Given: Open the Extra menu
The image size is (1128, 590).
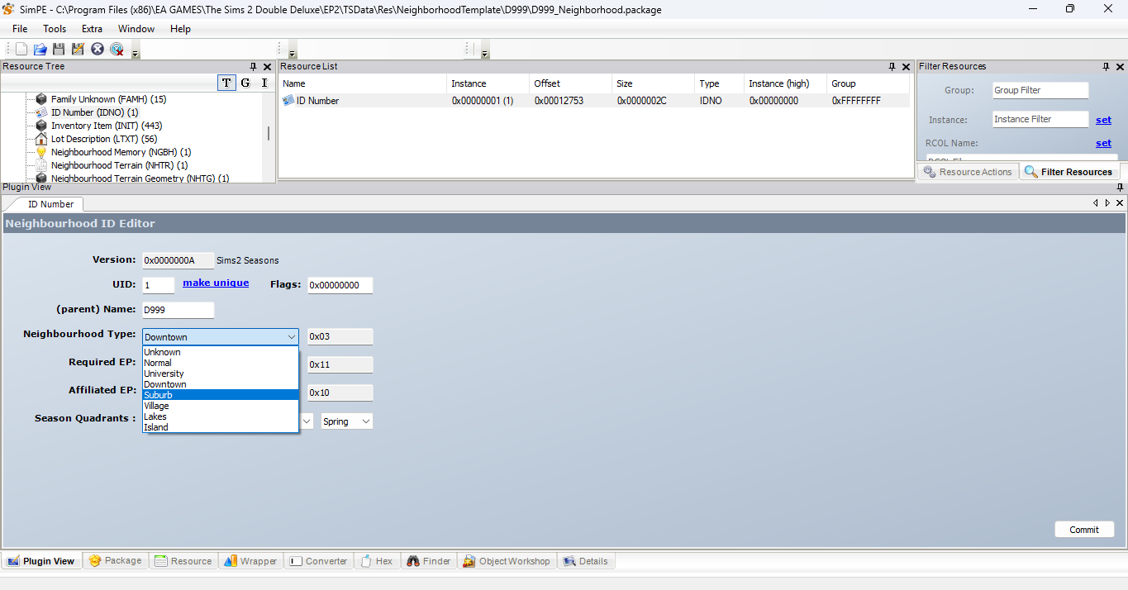Looking at the screenshot, I should (92, 29).
